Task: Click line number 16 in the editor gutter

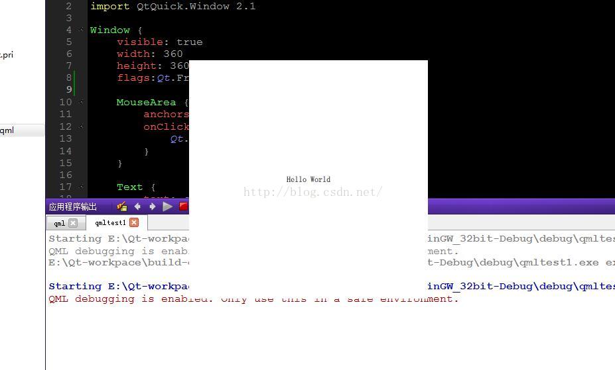Action: 66,175
